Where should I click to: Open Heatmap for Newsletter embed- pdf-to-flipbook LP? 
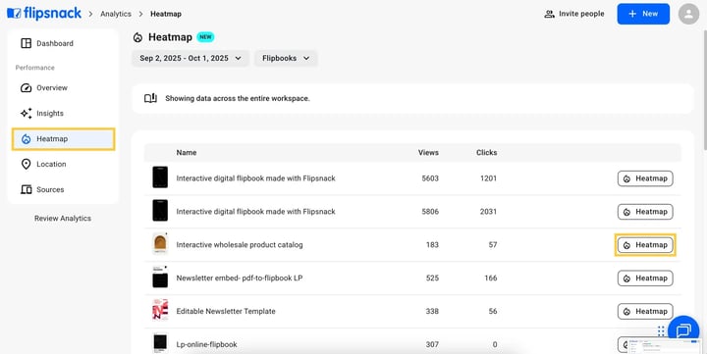point(645,278)
